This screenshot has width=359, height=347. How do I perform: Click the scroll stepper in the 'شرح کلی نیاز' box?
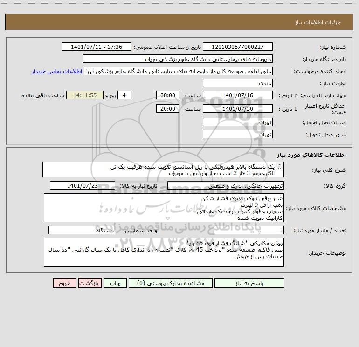279,167
